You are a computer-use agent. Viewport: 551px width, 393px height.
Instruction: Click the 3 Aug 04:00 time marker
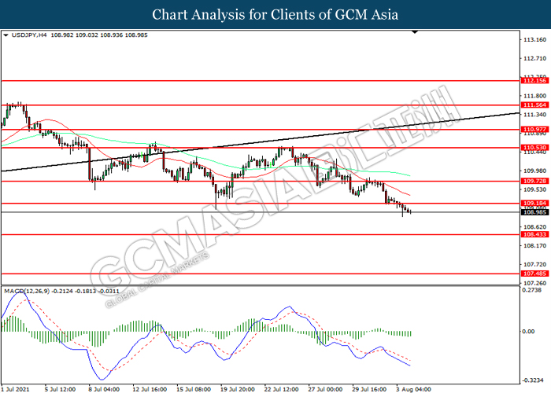click(x=412, y=387)
